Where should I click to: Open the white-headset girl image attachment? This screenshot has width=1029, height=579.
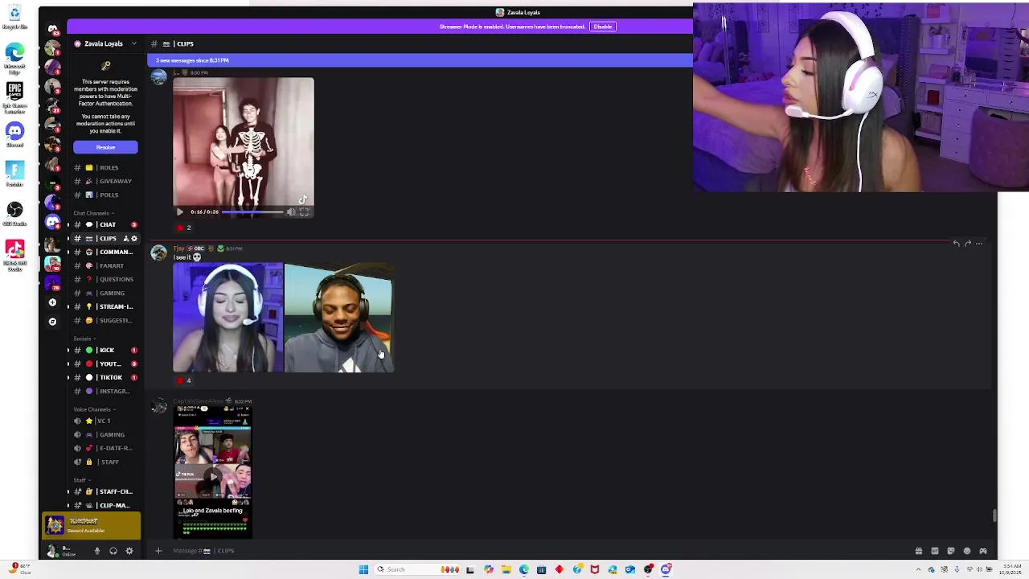228,318
